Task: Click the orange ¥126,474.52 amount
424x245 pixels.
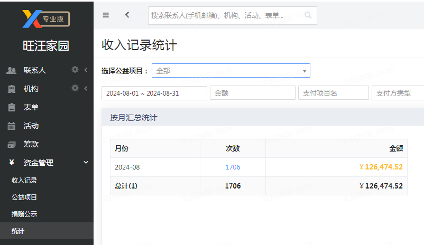Action: tap(381, 167)
